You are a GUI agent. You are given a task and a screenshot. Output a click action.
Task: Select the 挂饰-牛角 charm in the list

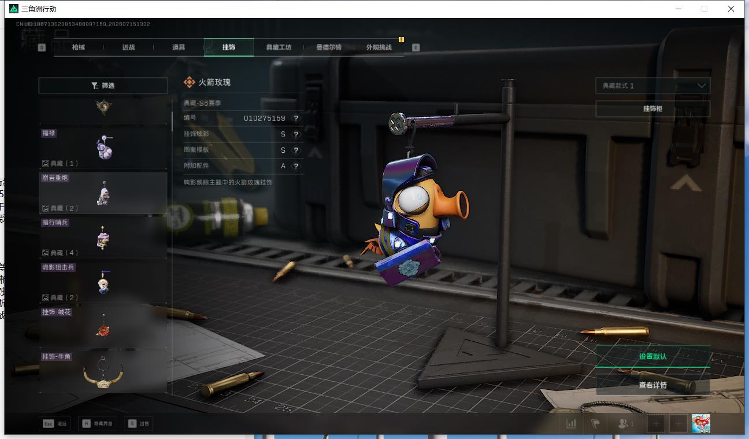(103, 372)
